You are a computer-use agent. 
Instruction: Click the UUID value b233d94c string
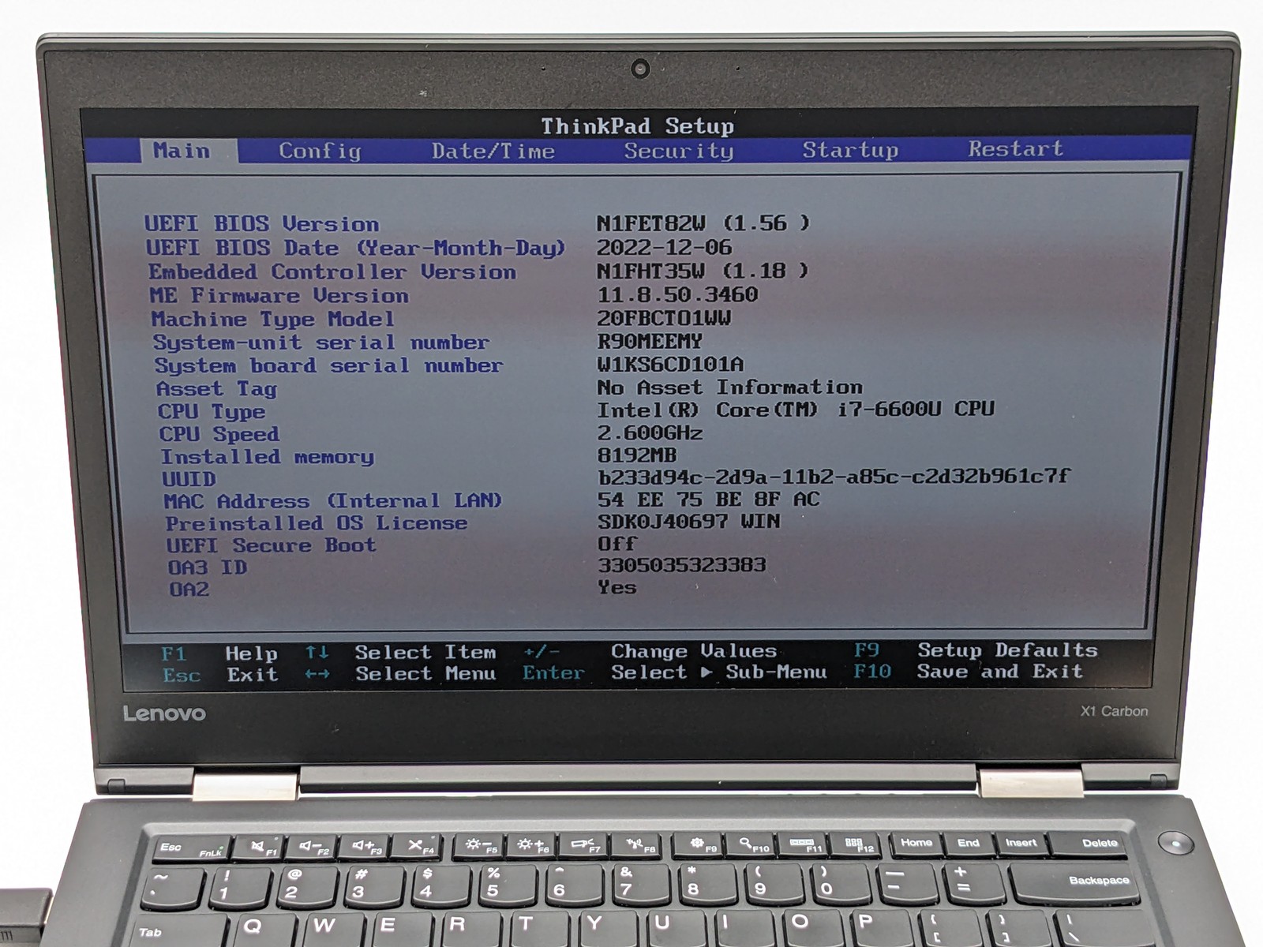point(834,476)
